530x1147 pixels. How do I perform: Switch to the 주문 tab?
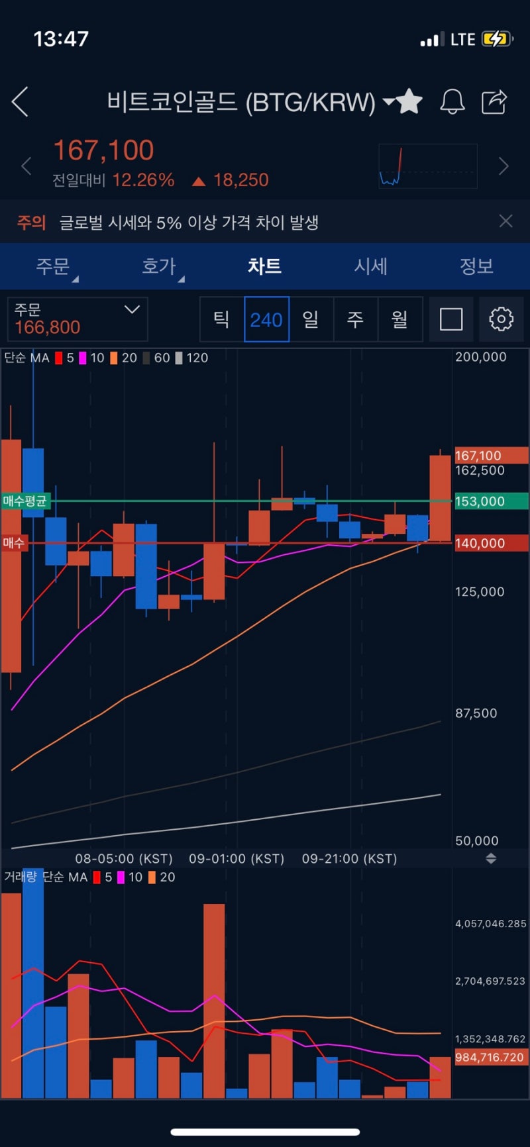(53, 266)
